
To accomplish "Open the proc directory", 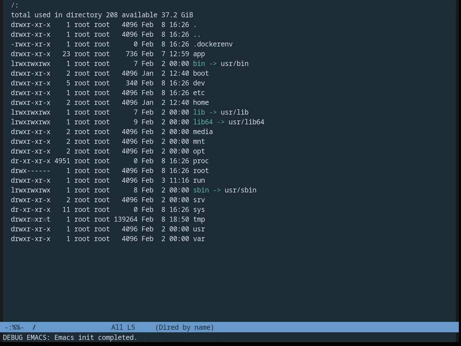I will [201, 161].
